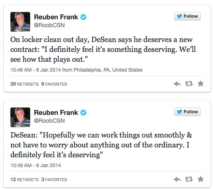
Task: Open the 10:48 AM - 6 Jan 2014 timestamp
Action: [36, 70]
